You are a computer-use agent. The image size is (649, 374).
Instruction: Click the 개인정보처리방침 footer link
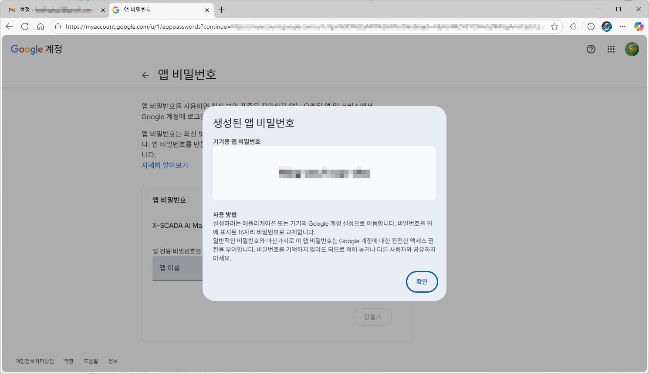click(34, 361)
